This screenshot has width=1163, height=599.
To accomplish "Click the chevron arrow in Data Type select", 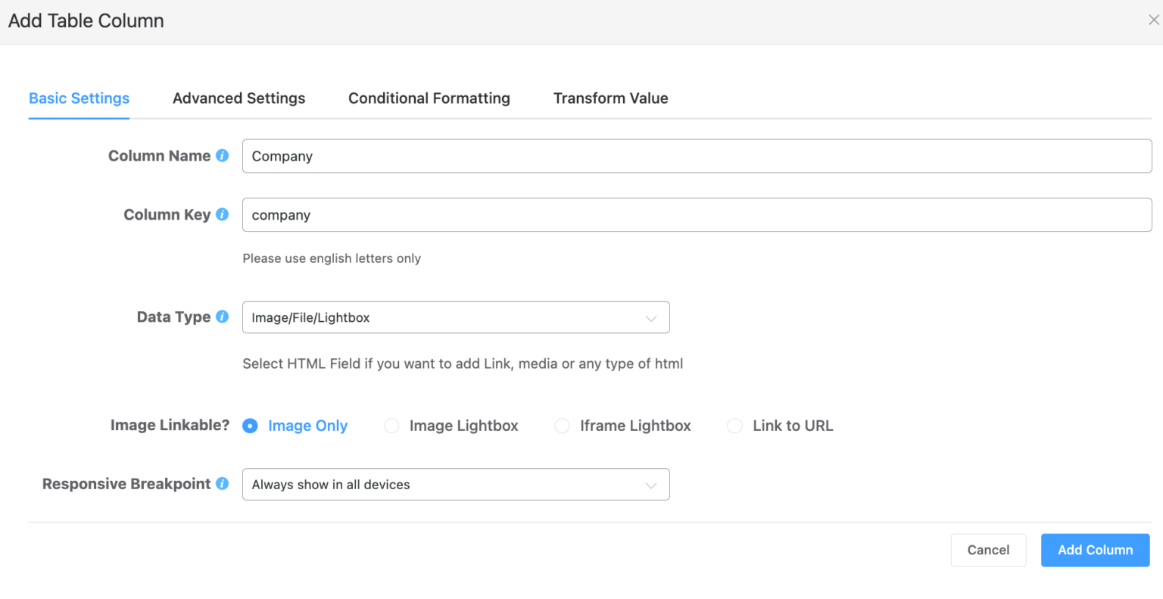I will 650,318.
